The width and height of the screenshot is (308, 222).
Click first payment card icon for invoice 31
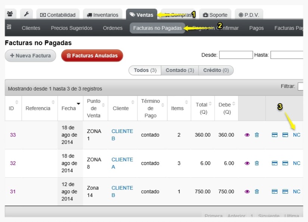click(275, 191)
